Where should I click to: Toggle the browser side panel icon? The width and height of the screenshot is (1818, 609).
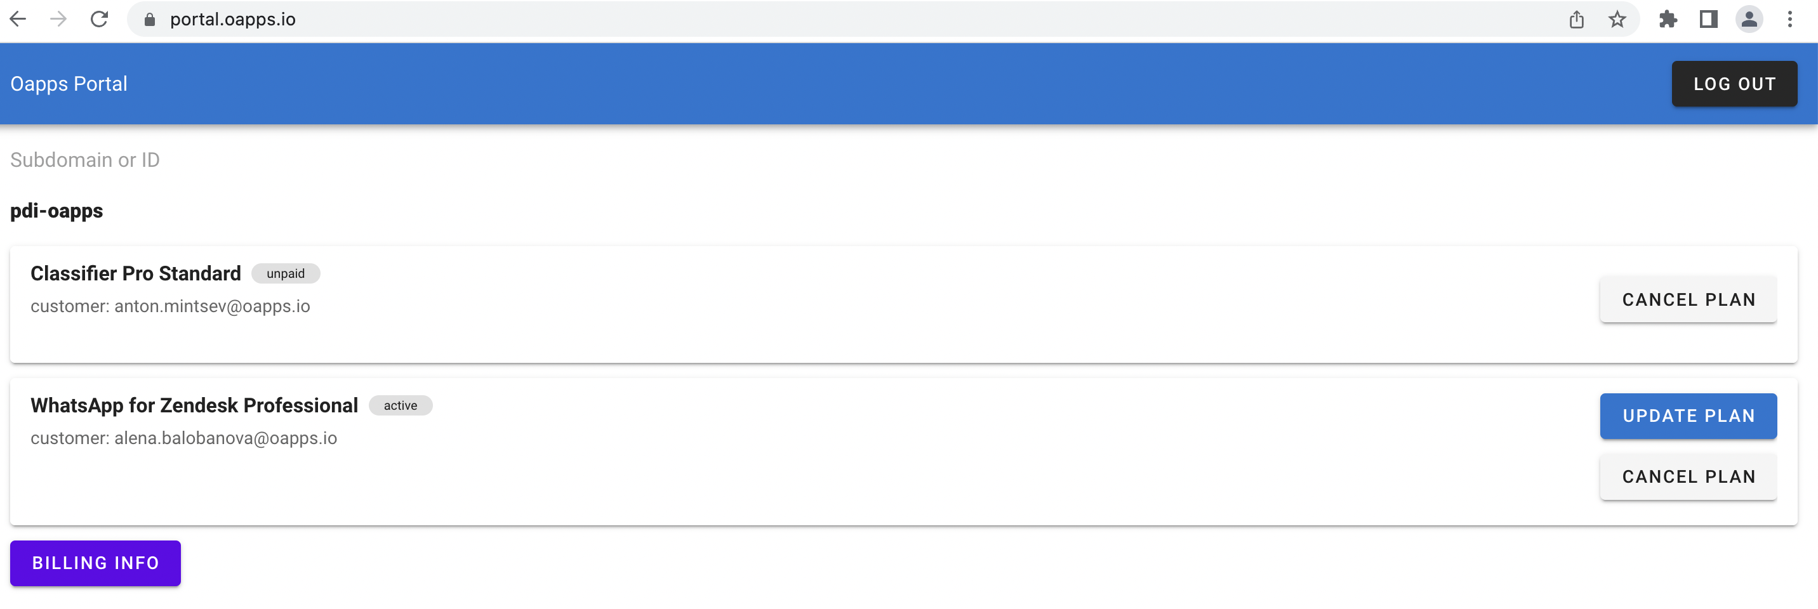click(x=1709, y=19)
